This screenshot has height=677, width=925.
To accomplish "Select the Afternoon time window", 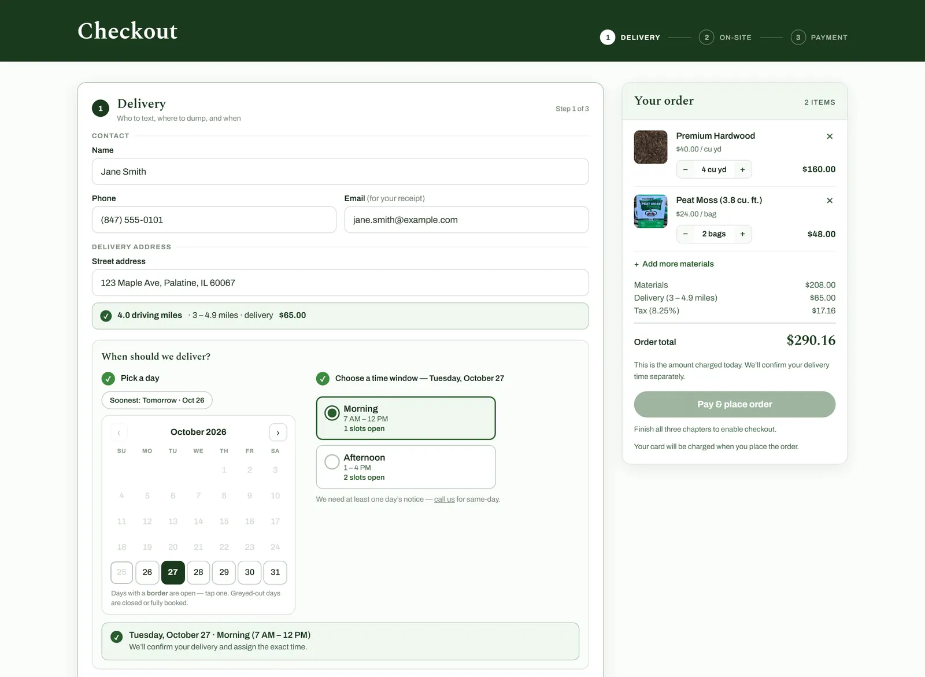I will coord(406,467).
